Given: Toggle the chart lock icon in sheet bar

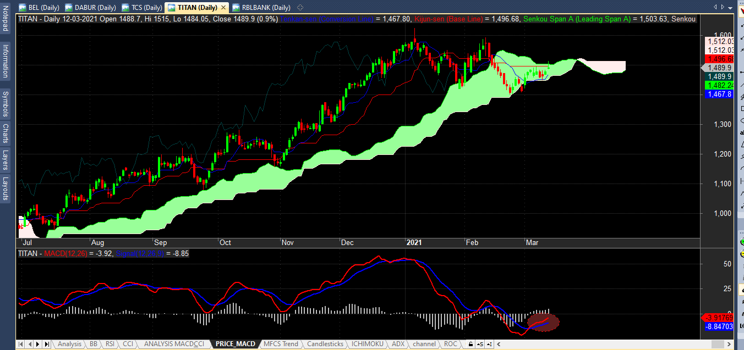Looking at the screenshot, I should click(471, 344).
